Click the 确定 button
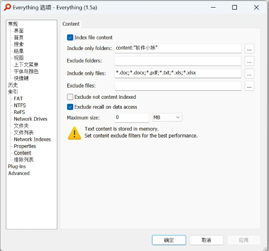 (169, 240)
